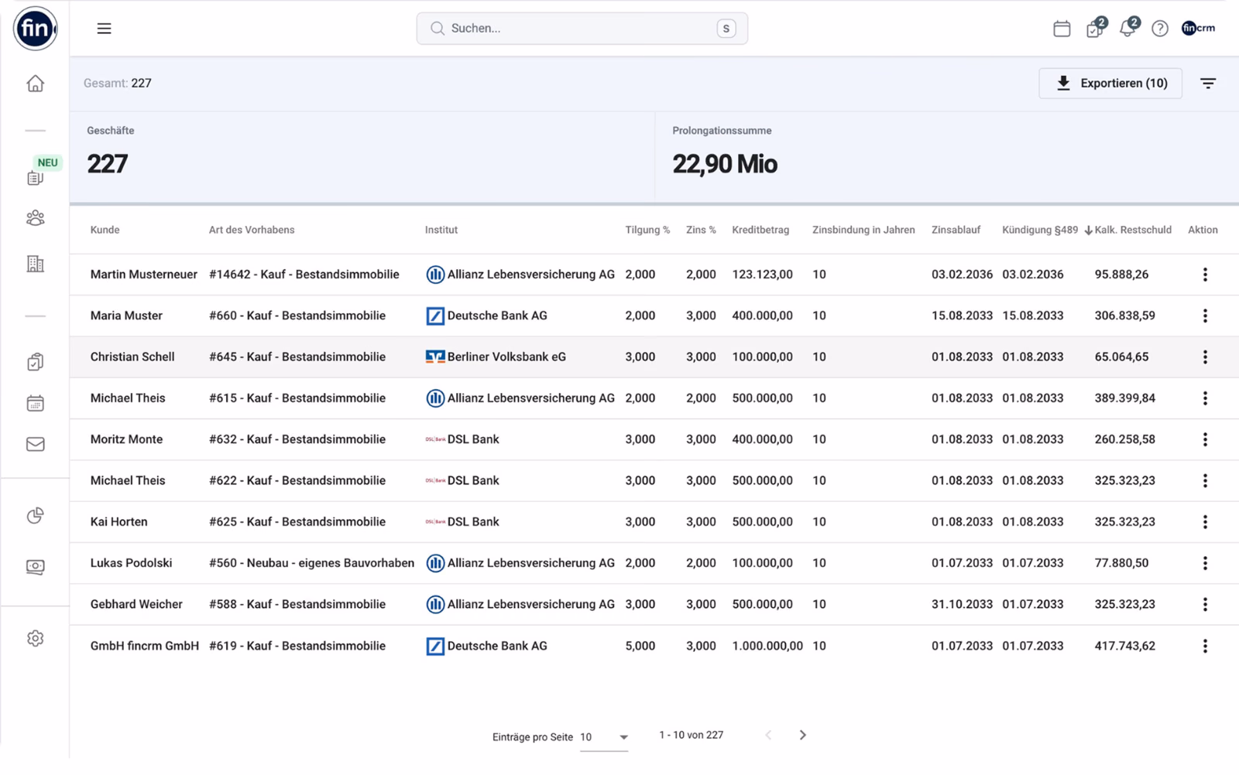Open the money/commission icon in sidebar
Viewport: 1239px width, 775px height.
pos(36,566)
